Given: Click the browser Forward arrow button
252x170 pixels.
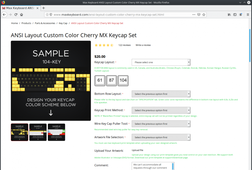Looking at the screenshot, I should coord(10,14).
